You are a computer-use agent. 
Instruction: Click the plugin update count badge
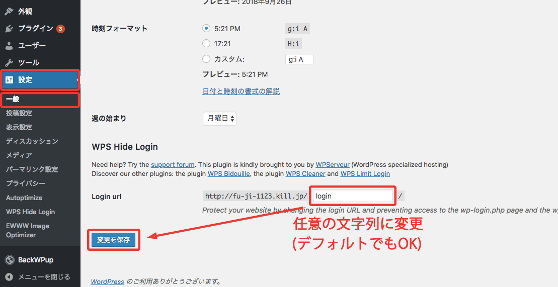(x=60, y=29)
